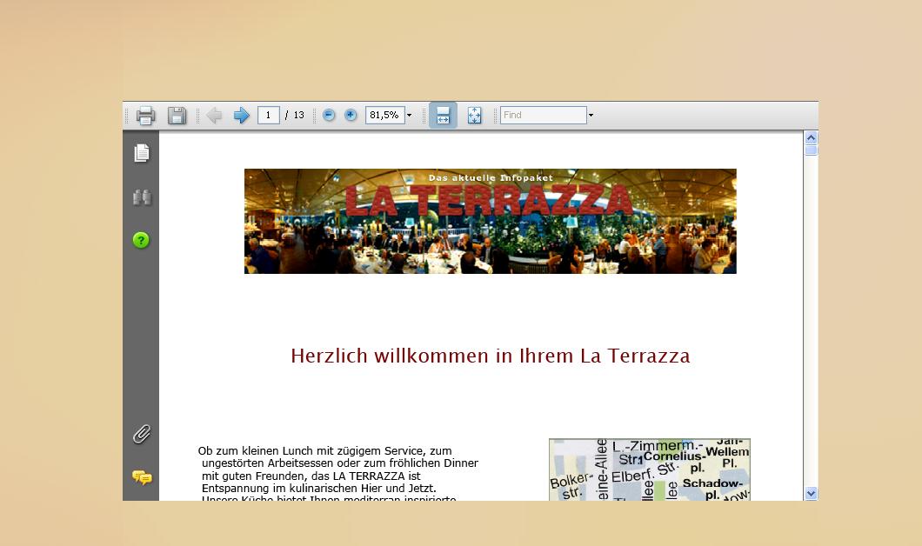Screen dimensions: 922x546
Task: Show the Attachments paperclip panel
Action: point(141,435)
